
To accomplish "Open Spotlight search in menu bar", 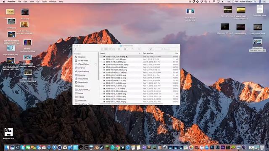I will pos(255,2).
